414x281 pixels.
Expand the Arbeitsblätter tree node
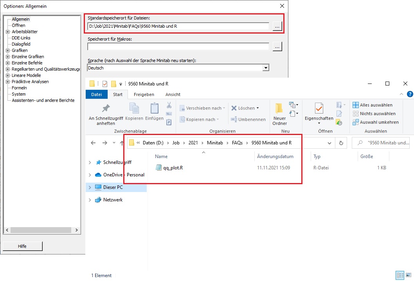[x=8, y=32]
